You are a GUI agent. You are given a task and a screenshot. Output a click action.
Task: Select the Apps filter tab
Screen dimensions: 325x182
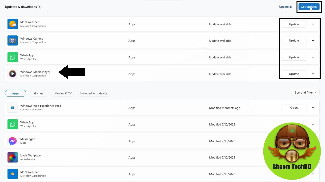(x=15, y=93)
